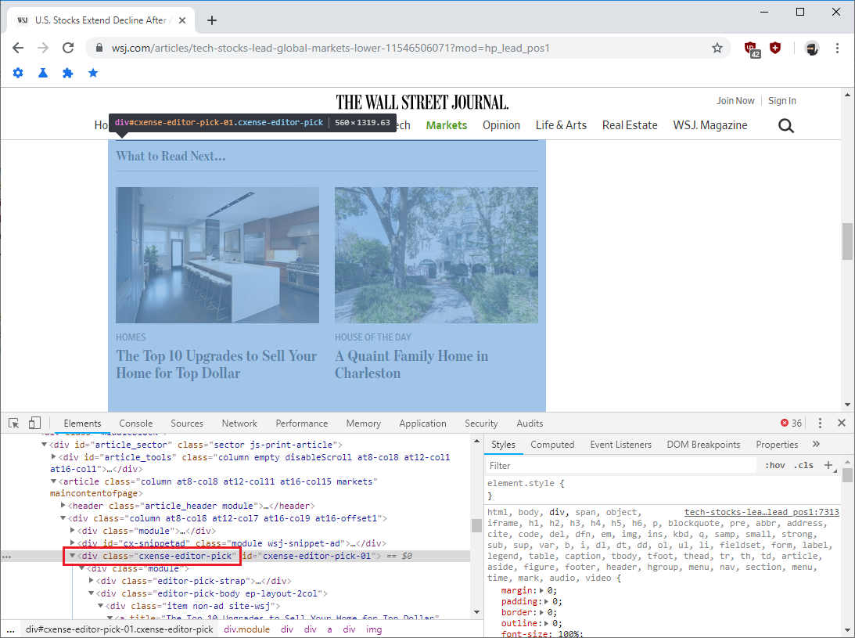The image size is (855, 638).
Task: Open the star bookmark in bookmarks bar
Action: (x=93, y=73)
